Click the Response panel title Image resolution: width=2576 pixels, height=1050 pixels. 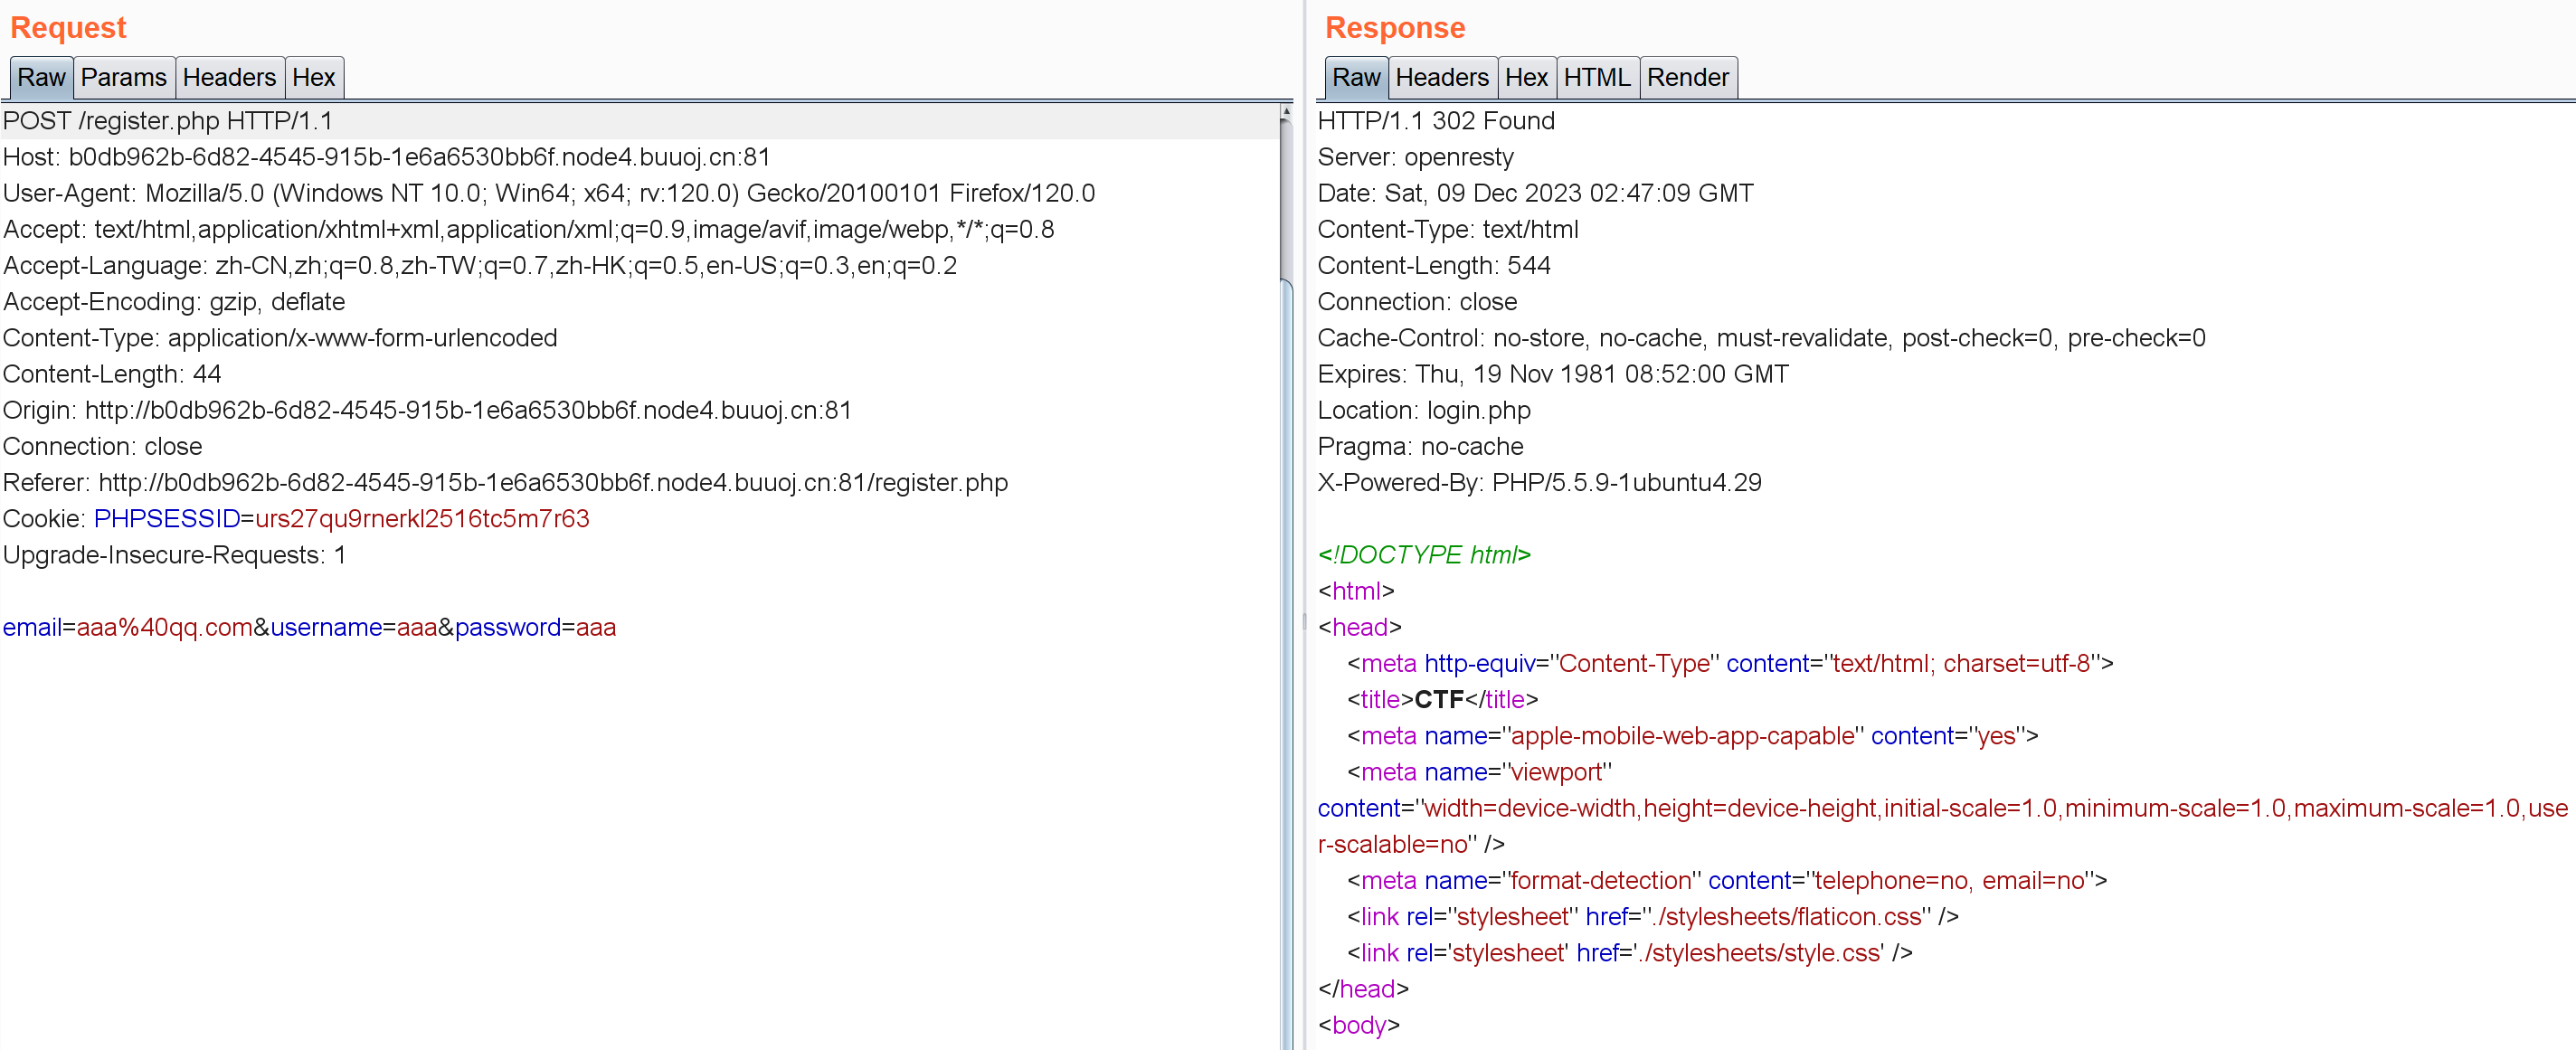click(x=1395, y=27)
